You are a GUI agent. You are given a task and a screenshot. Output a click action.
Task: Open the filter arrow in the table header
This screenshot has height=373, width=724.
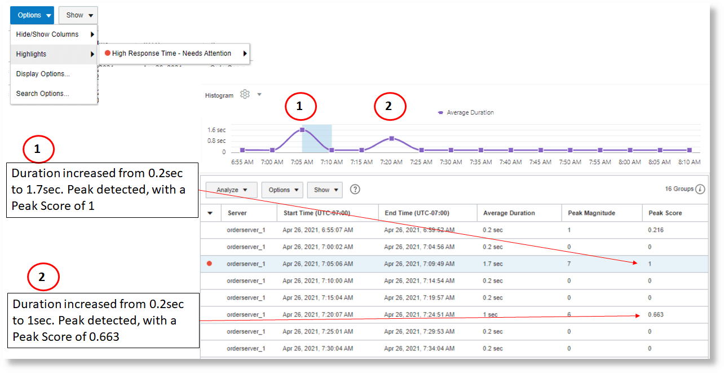211,213
